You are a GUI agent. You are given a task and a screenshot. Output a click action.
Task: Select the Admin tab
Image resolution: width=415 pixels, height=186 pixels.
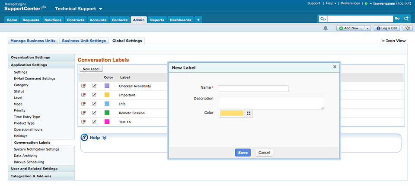pyautogui.click(x=139, y=20)
